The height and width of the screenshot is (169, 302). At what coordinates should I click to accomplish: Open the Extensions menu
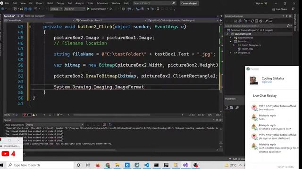[102, 3]
